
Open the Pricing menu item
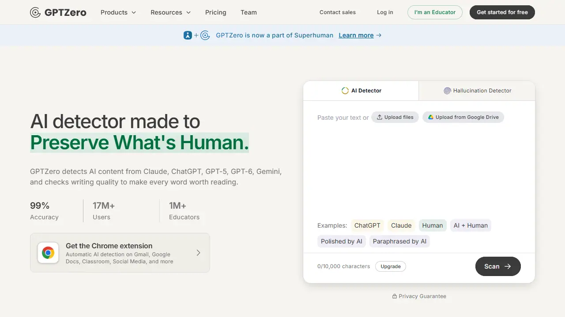pos(216,12)
